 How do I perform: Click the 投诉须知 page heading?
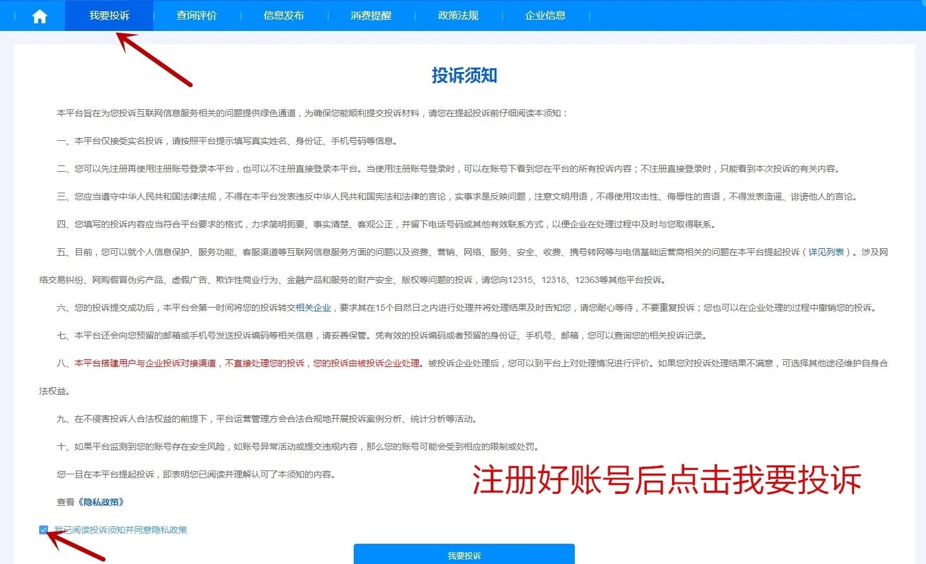pos(464,75)
